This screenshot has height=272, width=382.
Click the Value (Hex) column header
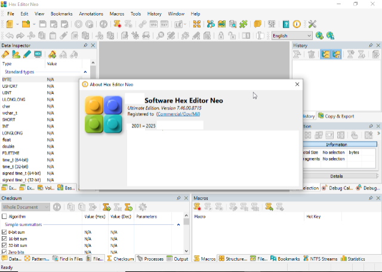95,216
